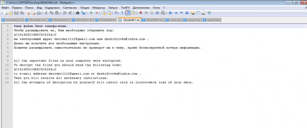Screen dimensions: 307x128
Task: Switch to the README4.txt tab
Action: click(x=106, y=20)
